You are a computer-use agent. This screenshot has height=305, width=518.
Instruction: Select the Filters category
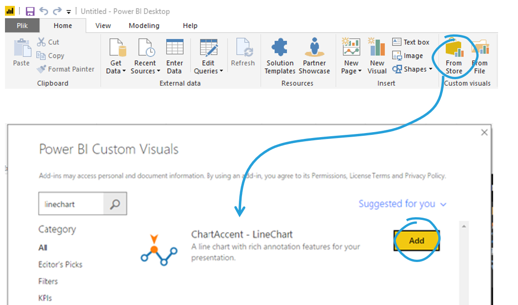pyautogui.click(x=48, y=281)
